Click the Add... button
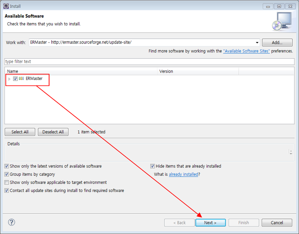Image resolution: width=299 pixels, height=234 pixels. pos(277,42)
